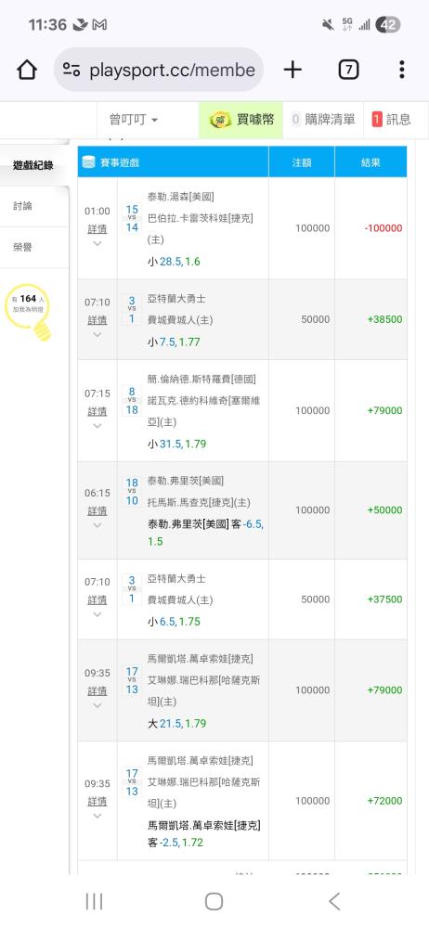Open 詳情 link for 07:15 match
The image size is (429, 928).
tap(97, 411)
